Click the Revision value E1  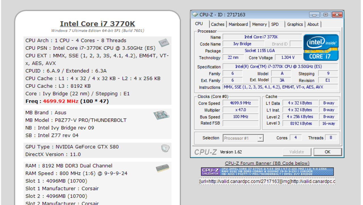(328, 80)
